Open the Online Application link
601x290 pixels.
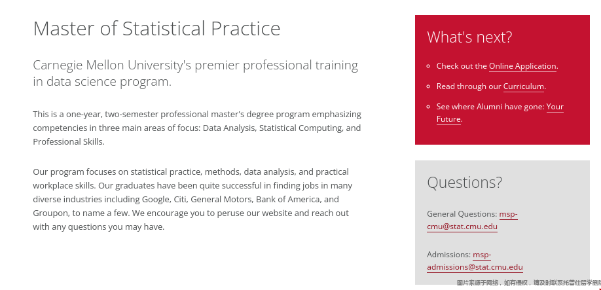pyautogui.click(x=522, y=66)
